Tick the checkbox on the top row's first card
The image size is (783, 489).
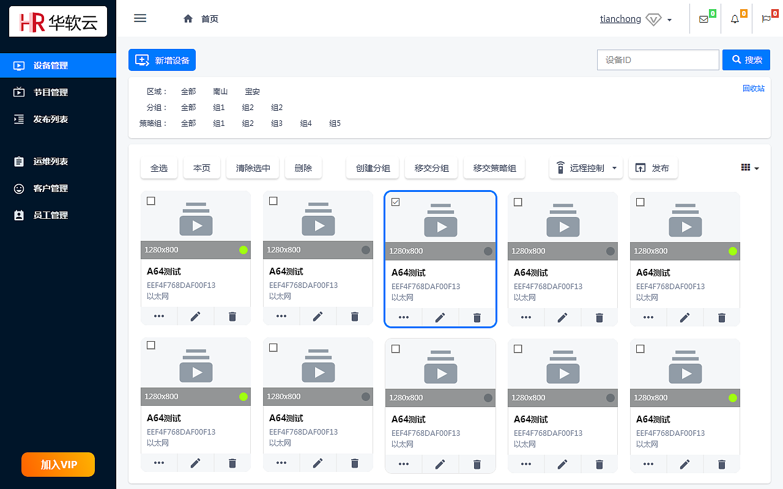(151, 200)
